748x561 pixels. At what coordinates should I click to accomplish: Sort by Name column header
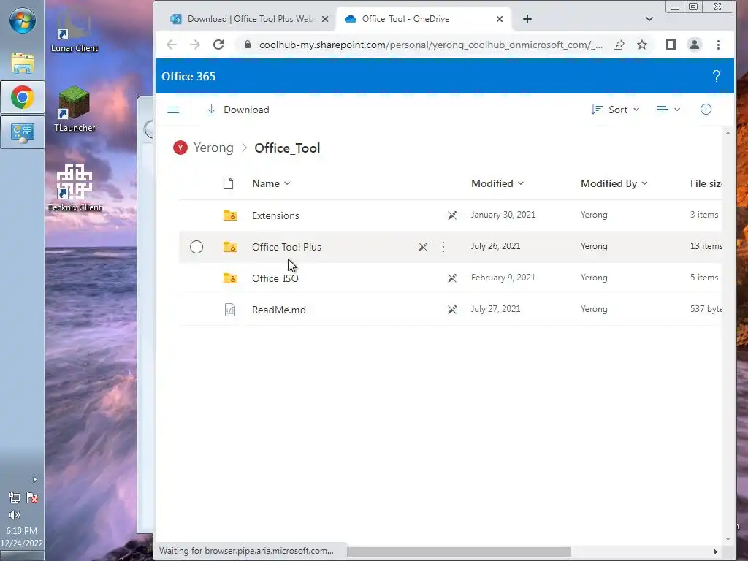pos(271,183)
